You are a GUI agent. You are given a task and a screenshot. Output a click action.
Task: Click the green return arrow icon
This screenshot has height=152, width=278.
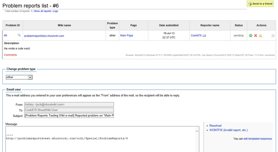(x=273, y=36)
